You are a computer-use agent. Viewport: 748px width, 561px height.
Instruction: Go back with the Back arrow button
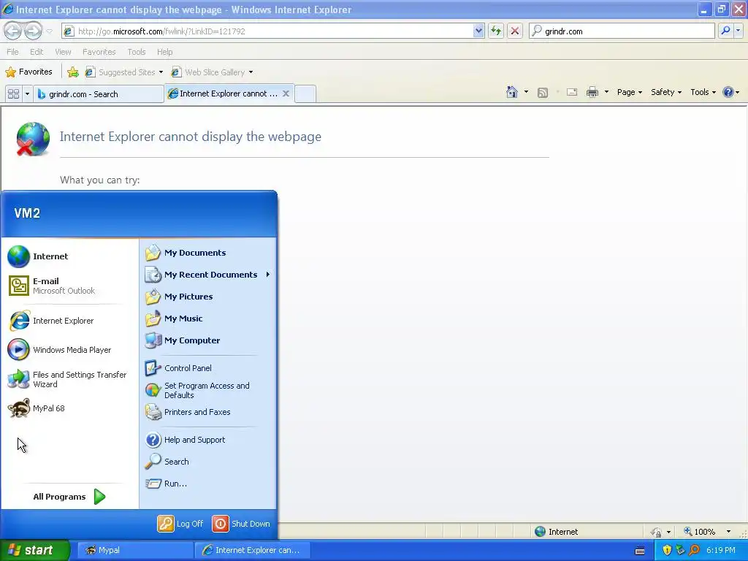tap(13, 31)
